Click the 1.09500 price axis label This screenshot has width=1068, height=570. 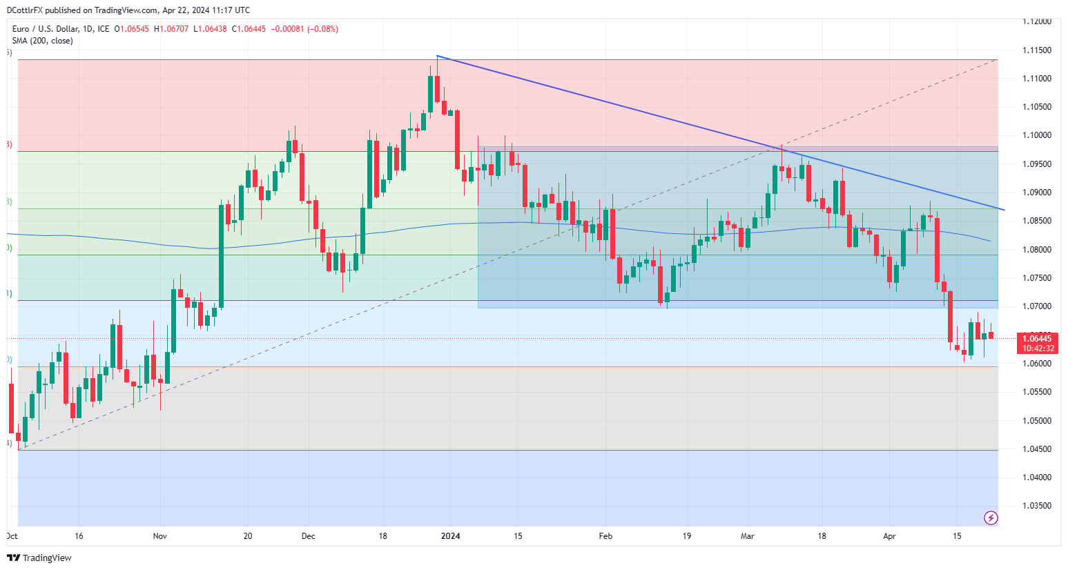tap(1037, 164)
